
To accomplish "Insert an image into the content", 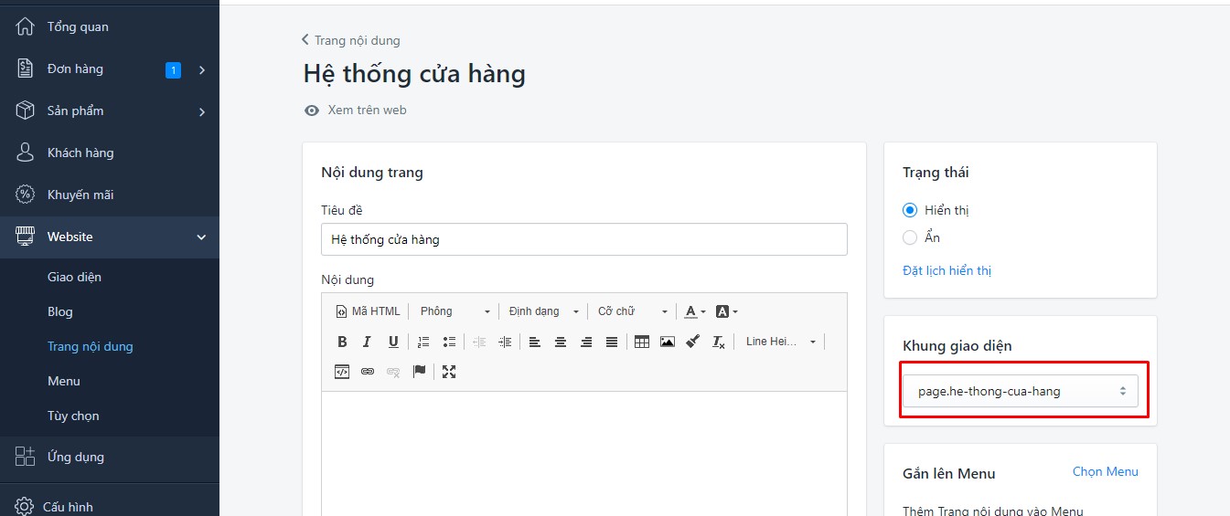I will tap(668, 342).
